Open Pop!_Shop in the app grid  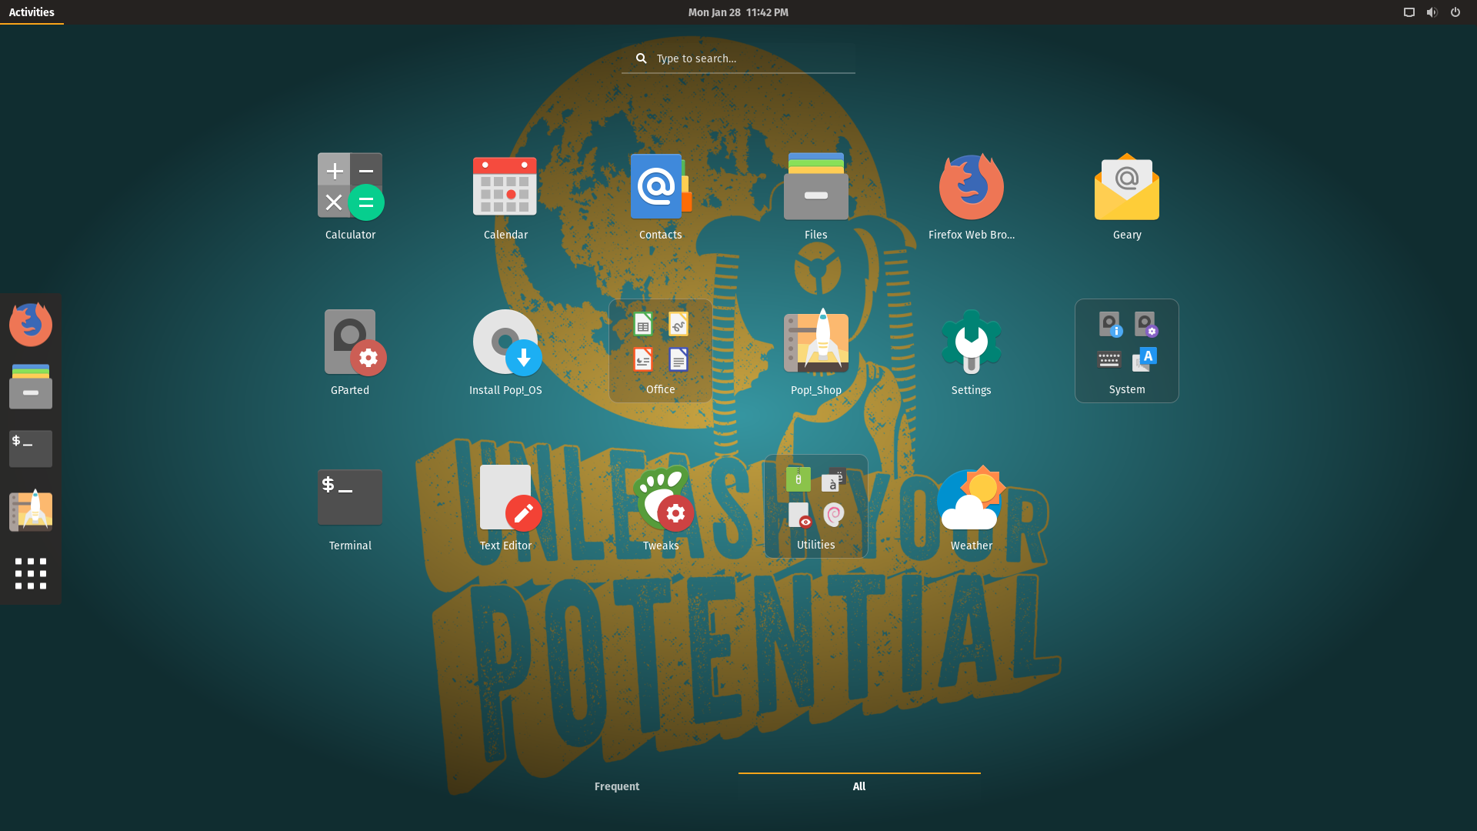tap(815, 342)
